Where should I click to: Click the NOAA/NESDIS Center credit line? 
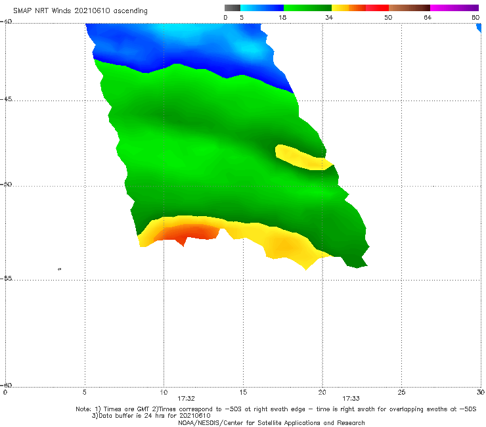(271, 422)
